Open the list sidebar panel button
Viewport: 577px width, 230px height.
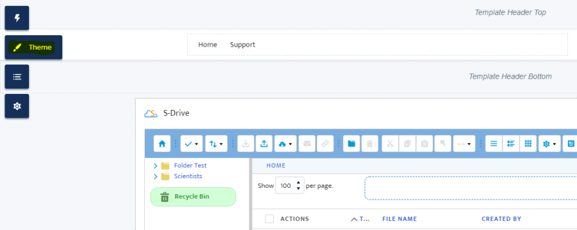(17, 77)
